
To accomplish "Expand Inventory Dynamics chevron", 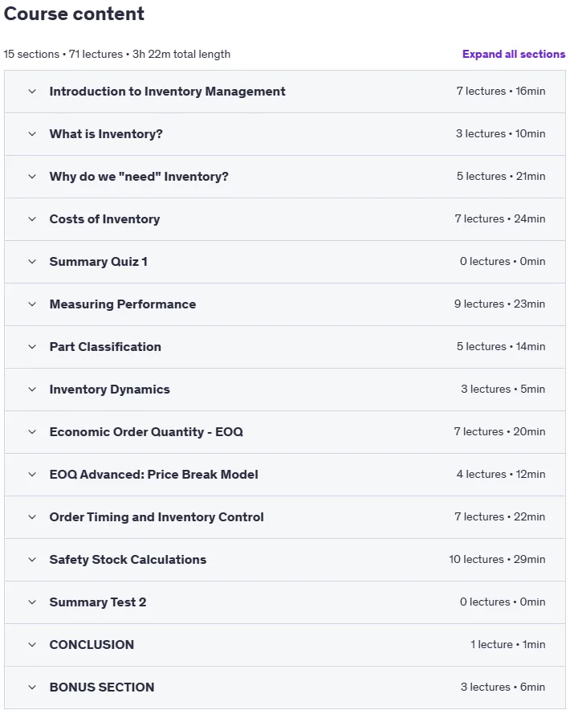I will coord(32,390).
